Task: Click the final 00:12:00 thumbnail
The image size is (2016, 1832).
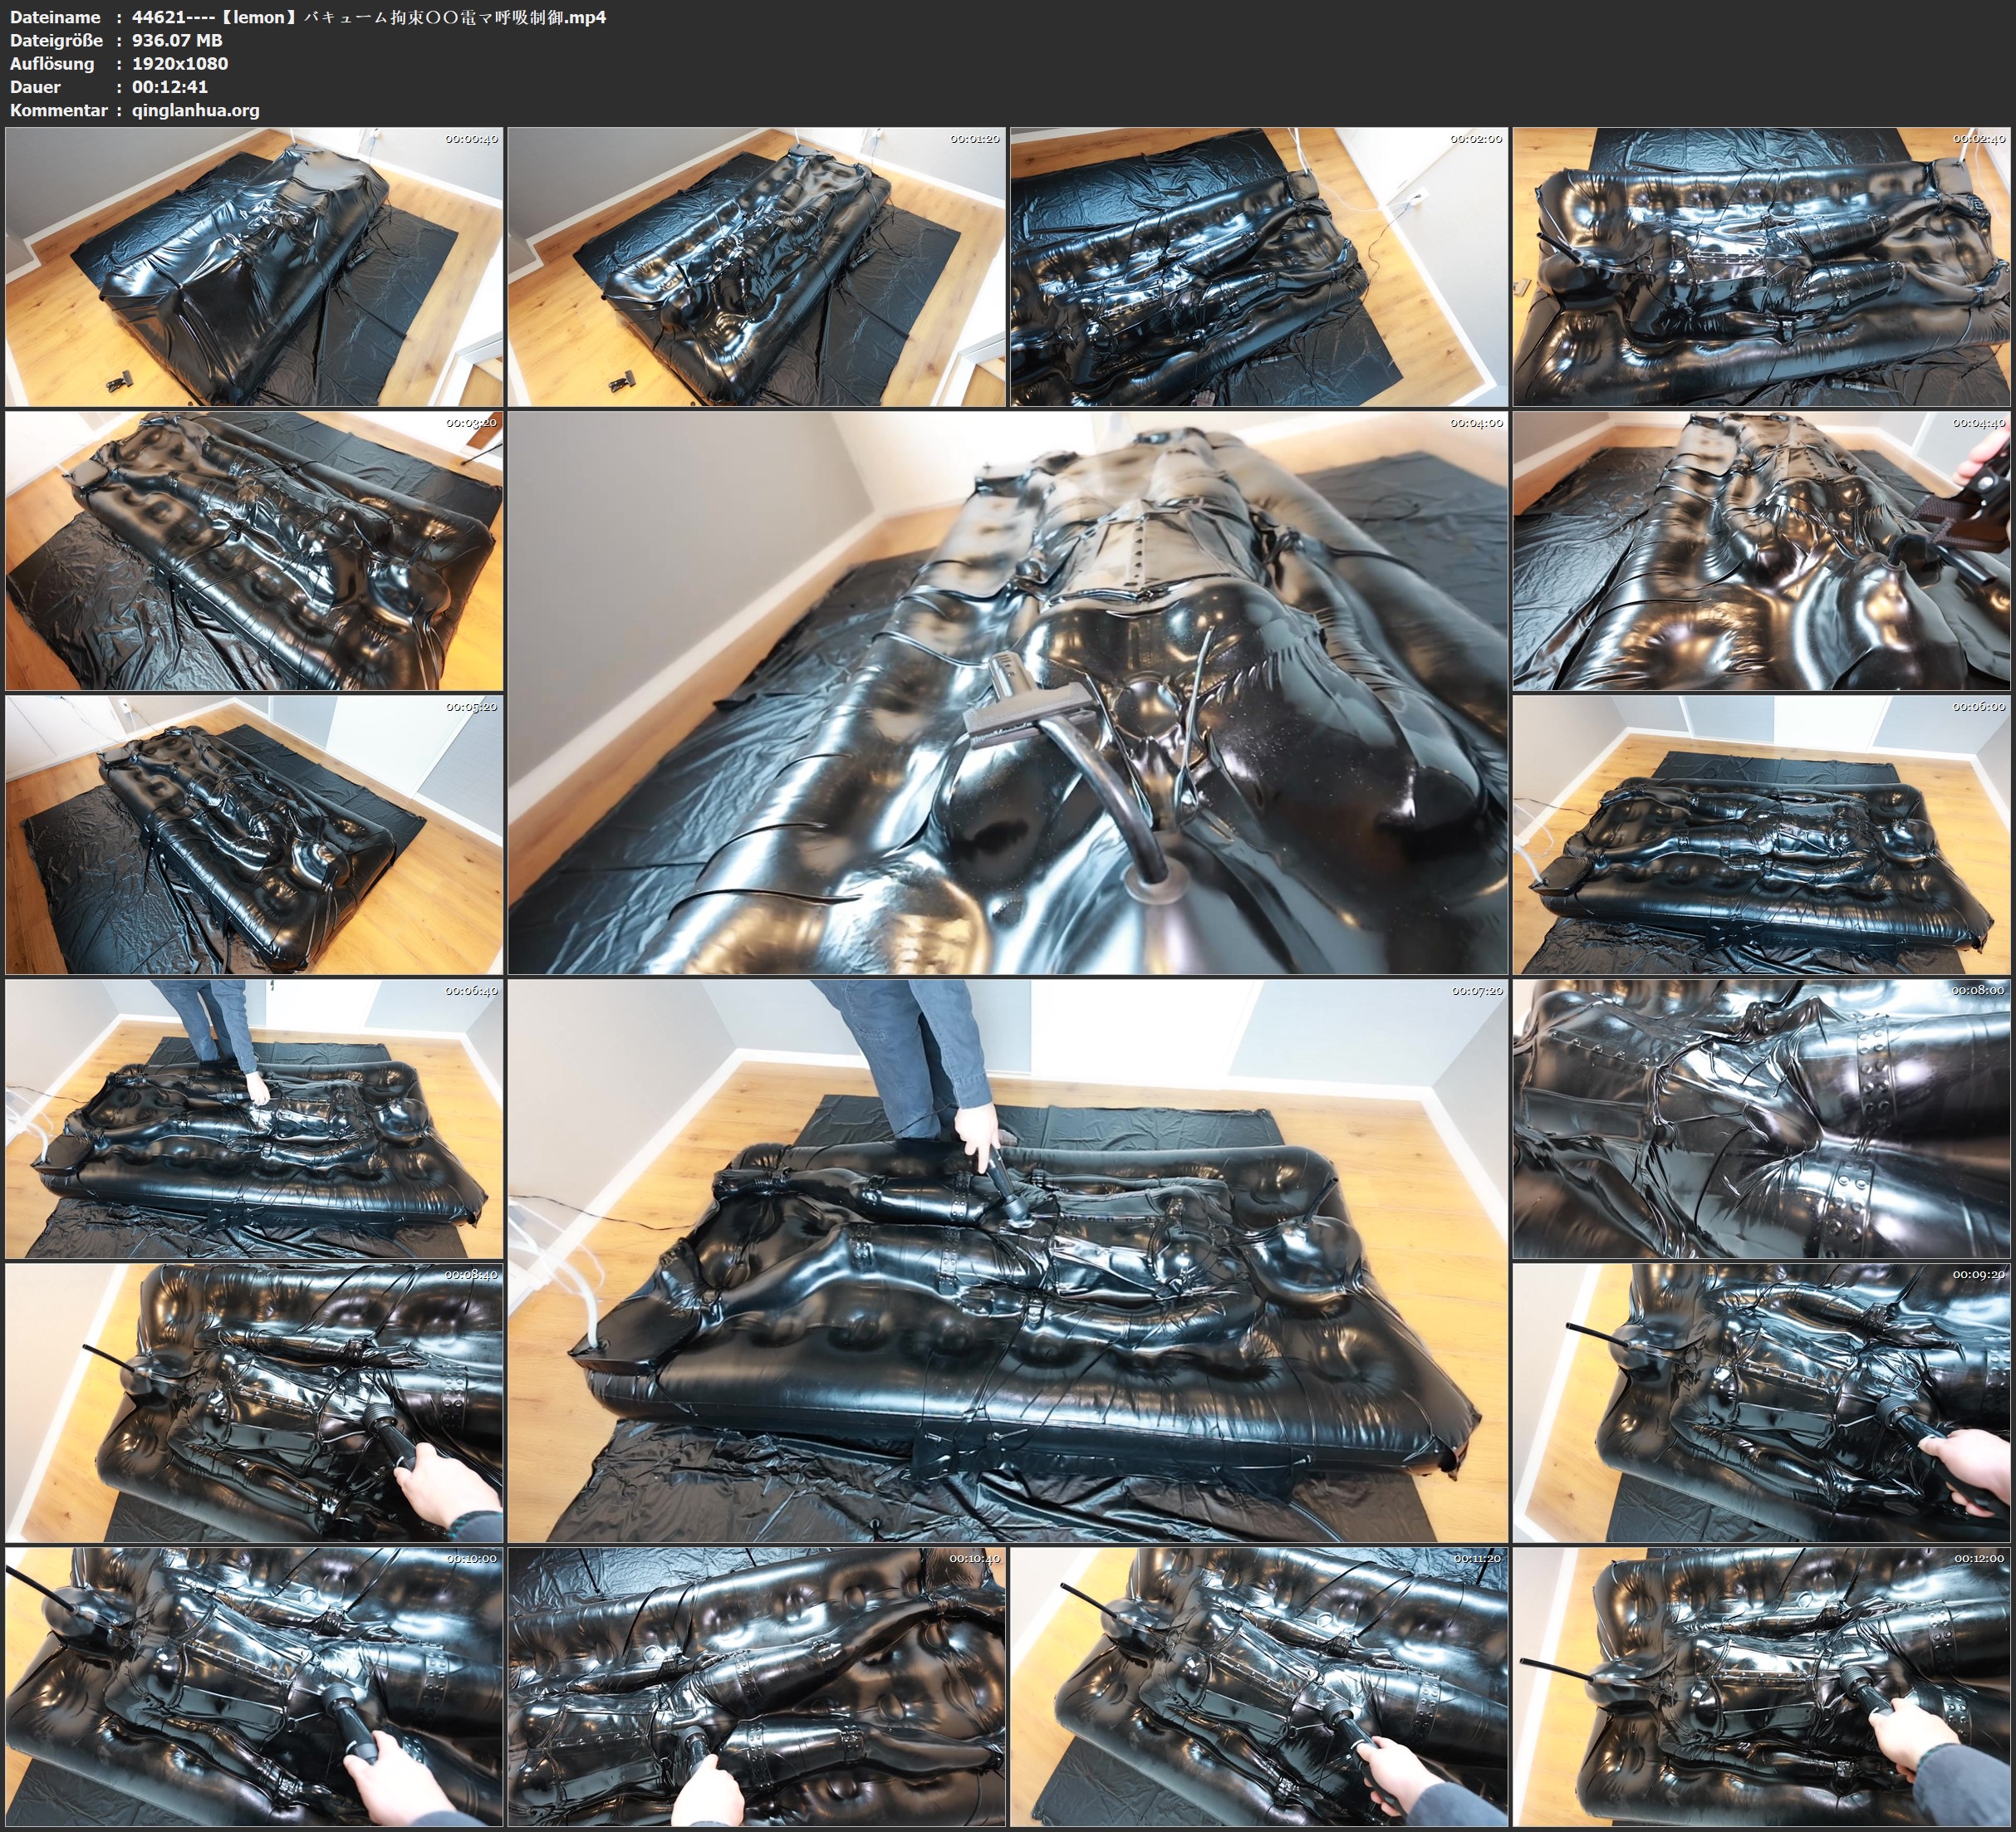Action: pos(1761,1686)
